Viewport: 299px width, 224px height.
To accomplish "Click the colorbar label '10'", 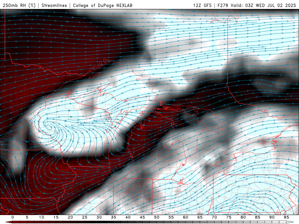I will click(x=41, y=217).
